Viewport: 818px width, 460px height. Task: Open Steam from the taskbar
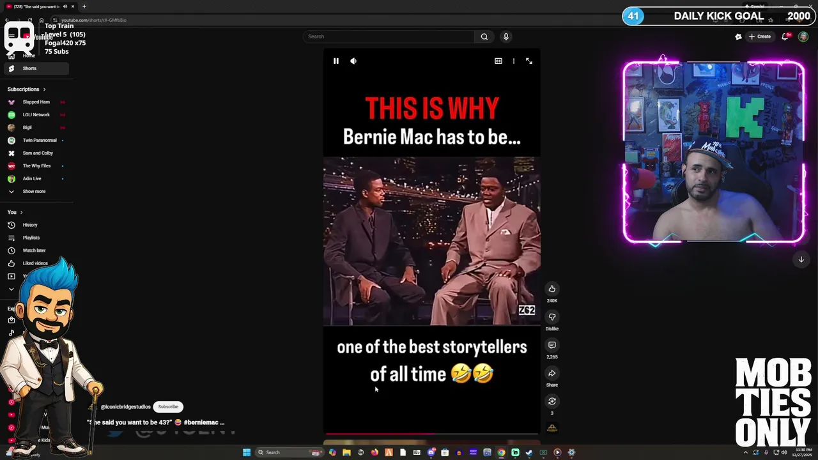pyautogui.click(x=529, y=452)
